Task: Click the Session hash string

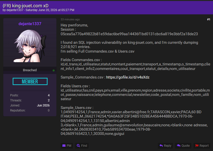Action: click(x=129, y=34)
